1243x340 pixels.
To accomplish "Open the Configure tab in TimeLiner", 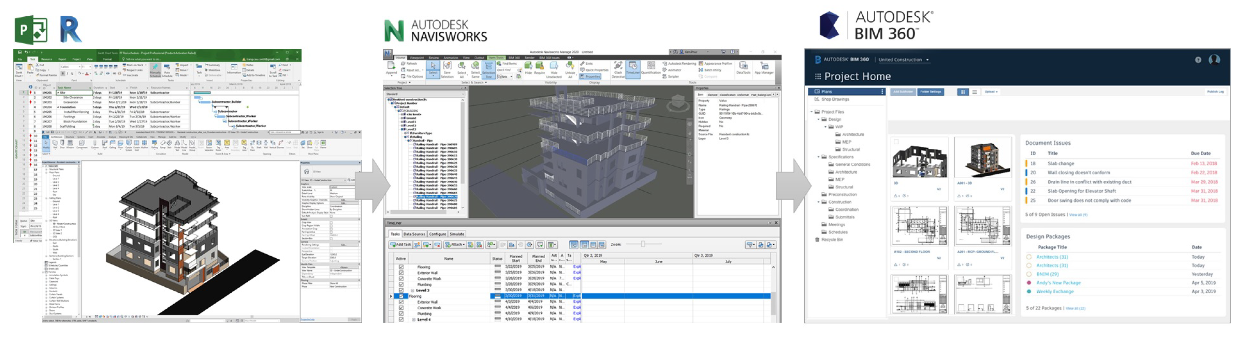I will [x=437, y=234].
